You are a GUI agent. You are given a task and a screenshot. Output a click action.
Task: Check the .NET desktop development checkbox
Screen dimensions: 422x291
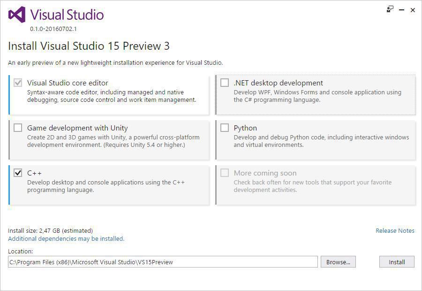[x=225, y=83]
